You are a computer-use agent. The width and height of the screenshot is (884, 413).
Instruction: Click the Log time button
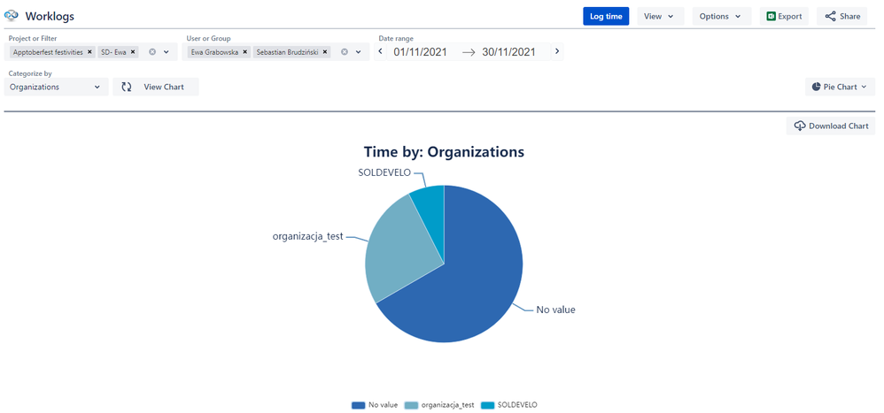[x=606, y=16]
